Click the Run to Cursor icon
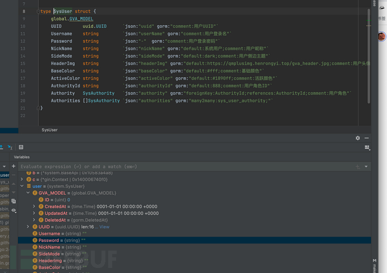The width and height of the screenshot is (387, 273). coord(10,147)
